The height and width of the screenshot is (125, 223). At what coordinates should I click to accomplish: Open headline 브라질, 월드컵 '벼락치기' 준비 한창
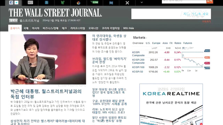(x=109, y=60)
